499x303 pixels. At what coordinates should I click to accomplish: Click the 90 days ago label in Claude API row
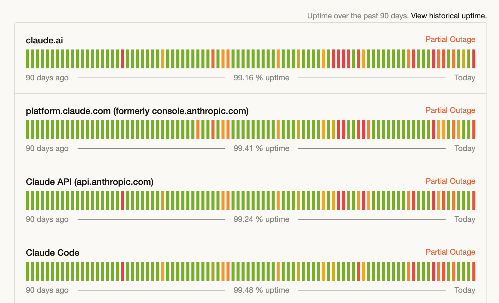click(x=47, y=219)
